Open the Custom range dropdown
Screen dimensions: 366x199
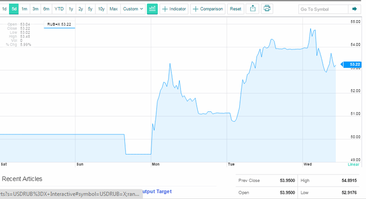pos(133,9)
